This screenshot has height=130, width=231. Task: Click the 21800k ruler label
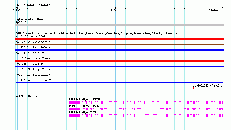click(115, 10)
